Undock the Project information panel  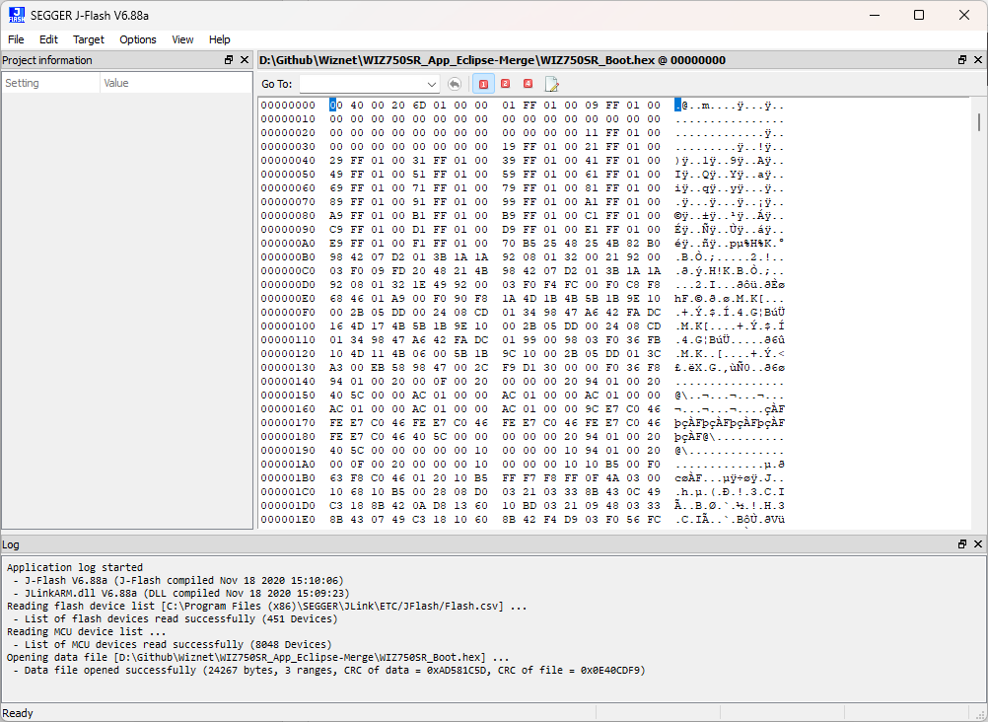pyautogui.click(x=229, y=60)
